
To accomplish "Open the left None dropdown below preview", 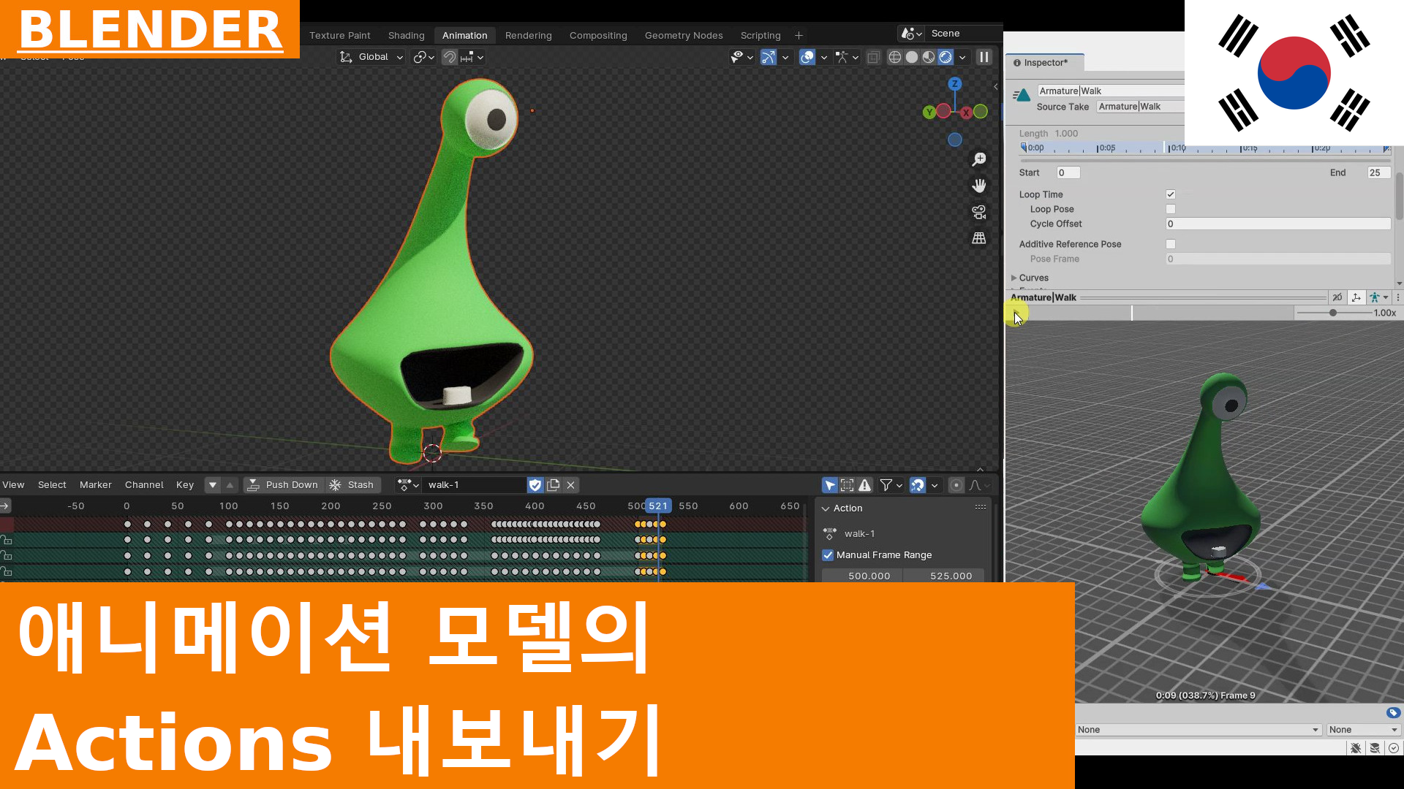I will (1198, 730).
